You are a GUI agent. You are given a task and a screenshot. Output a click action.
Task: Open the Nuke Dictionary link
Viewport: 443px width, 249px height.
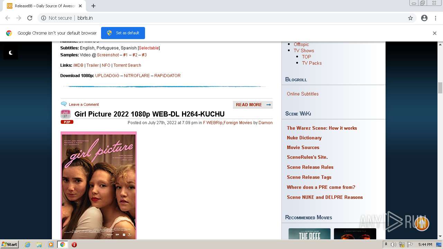304,138
